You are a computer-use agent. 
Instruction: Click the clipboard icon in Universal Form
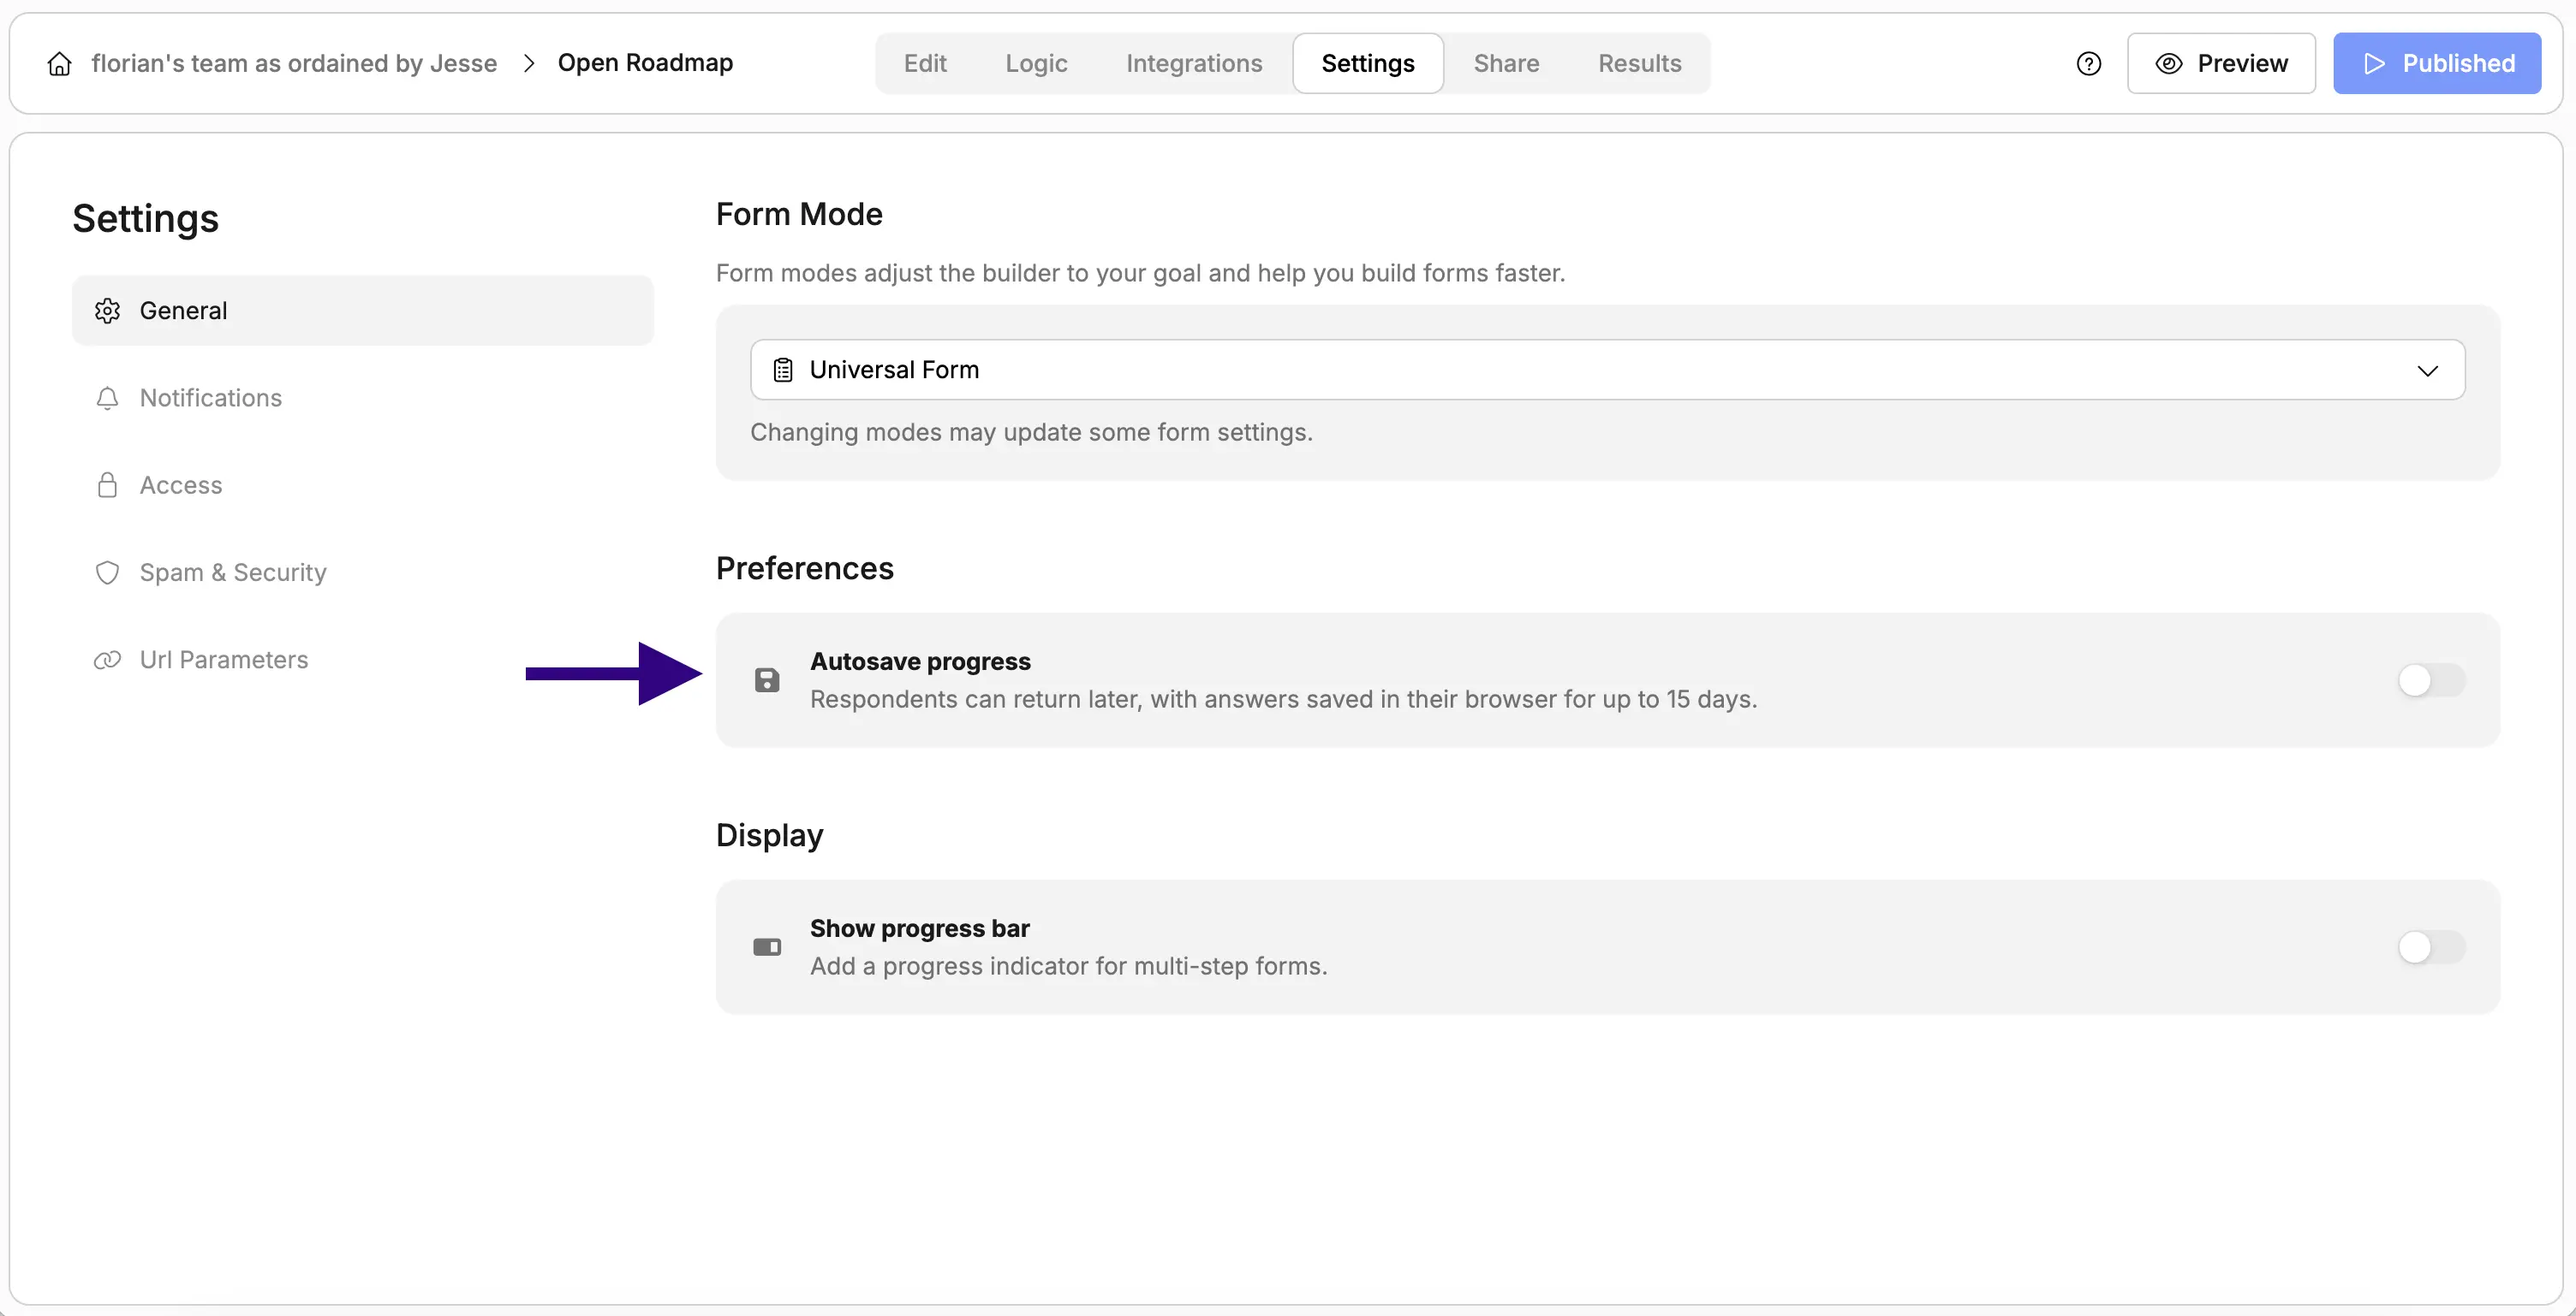(x=783, y=370)
